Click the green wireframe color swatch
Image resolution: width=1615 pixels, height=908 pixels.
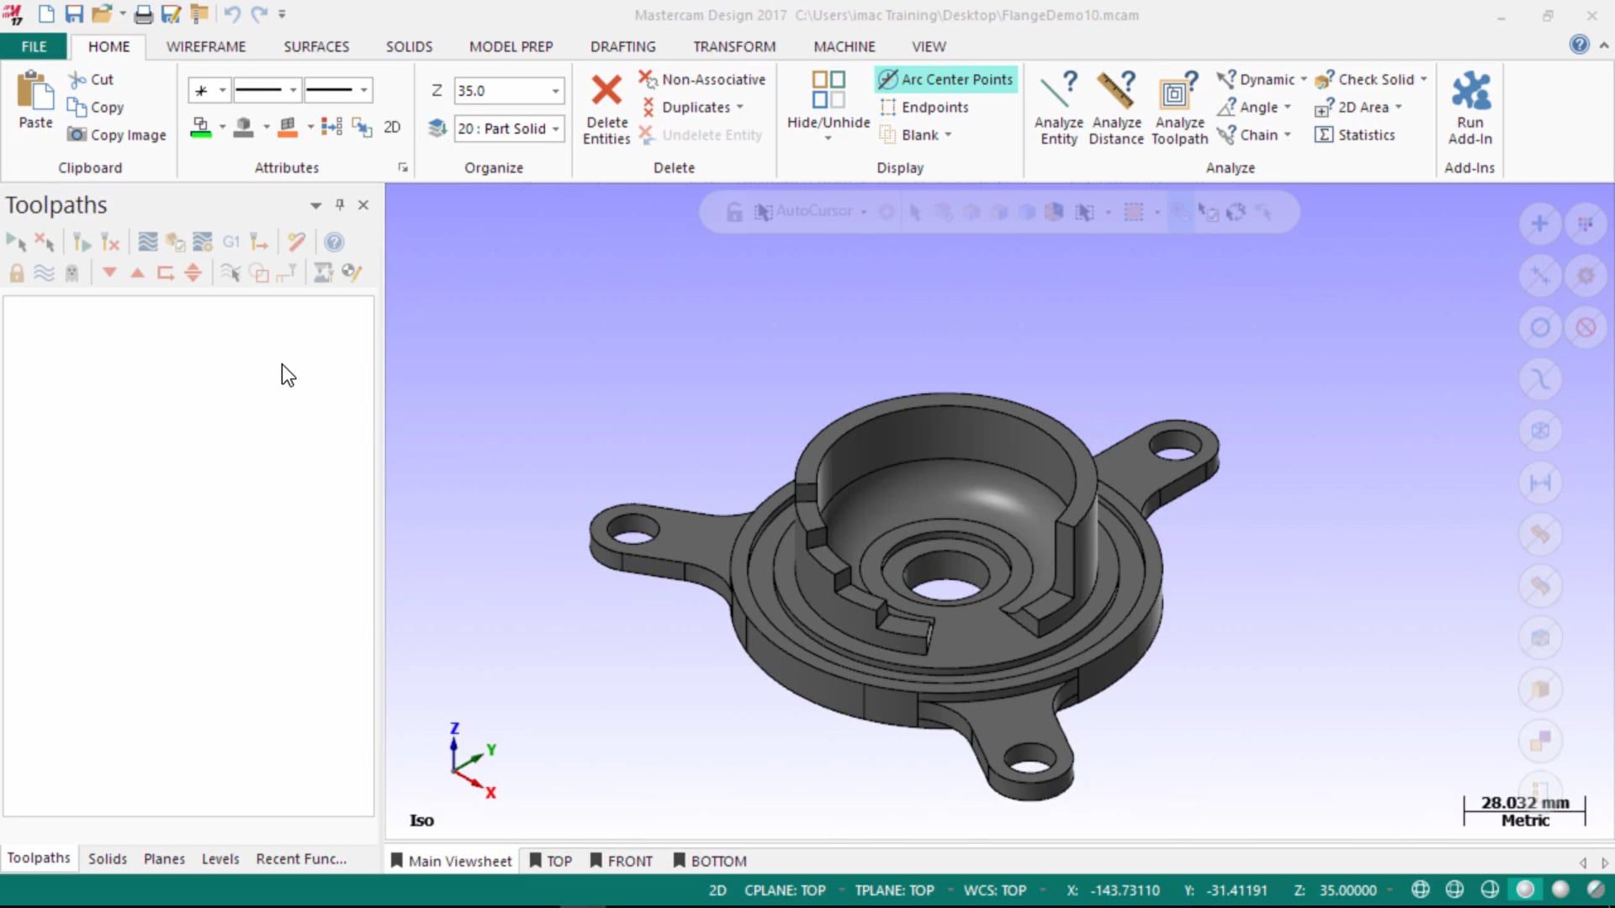click(200, 127)
